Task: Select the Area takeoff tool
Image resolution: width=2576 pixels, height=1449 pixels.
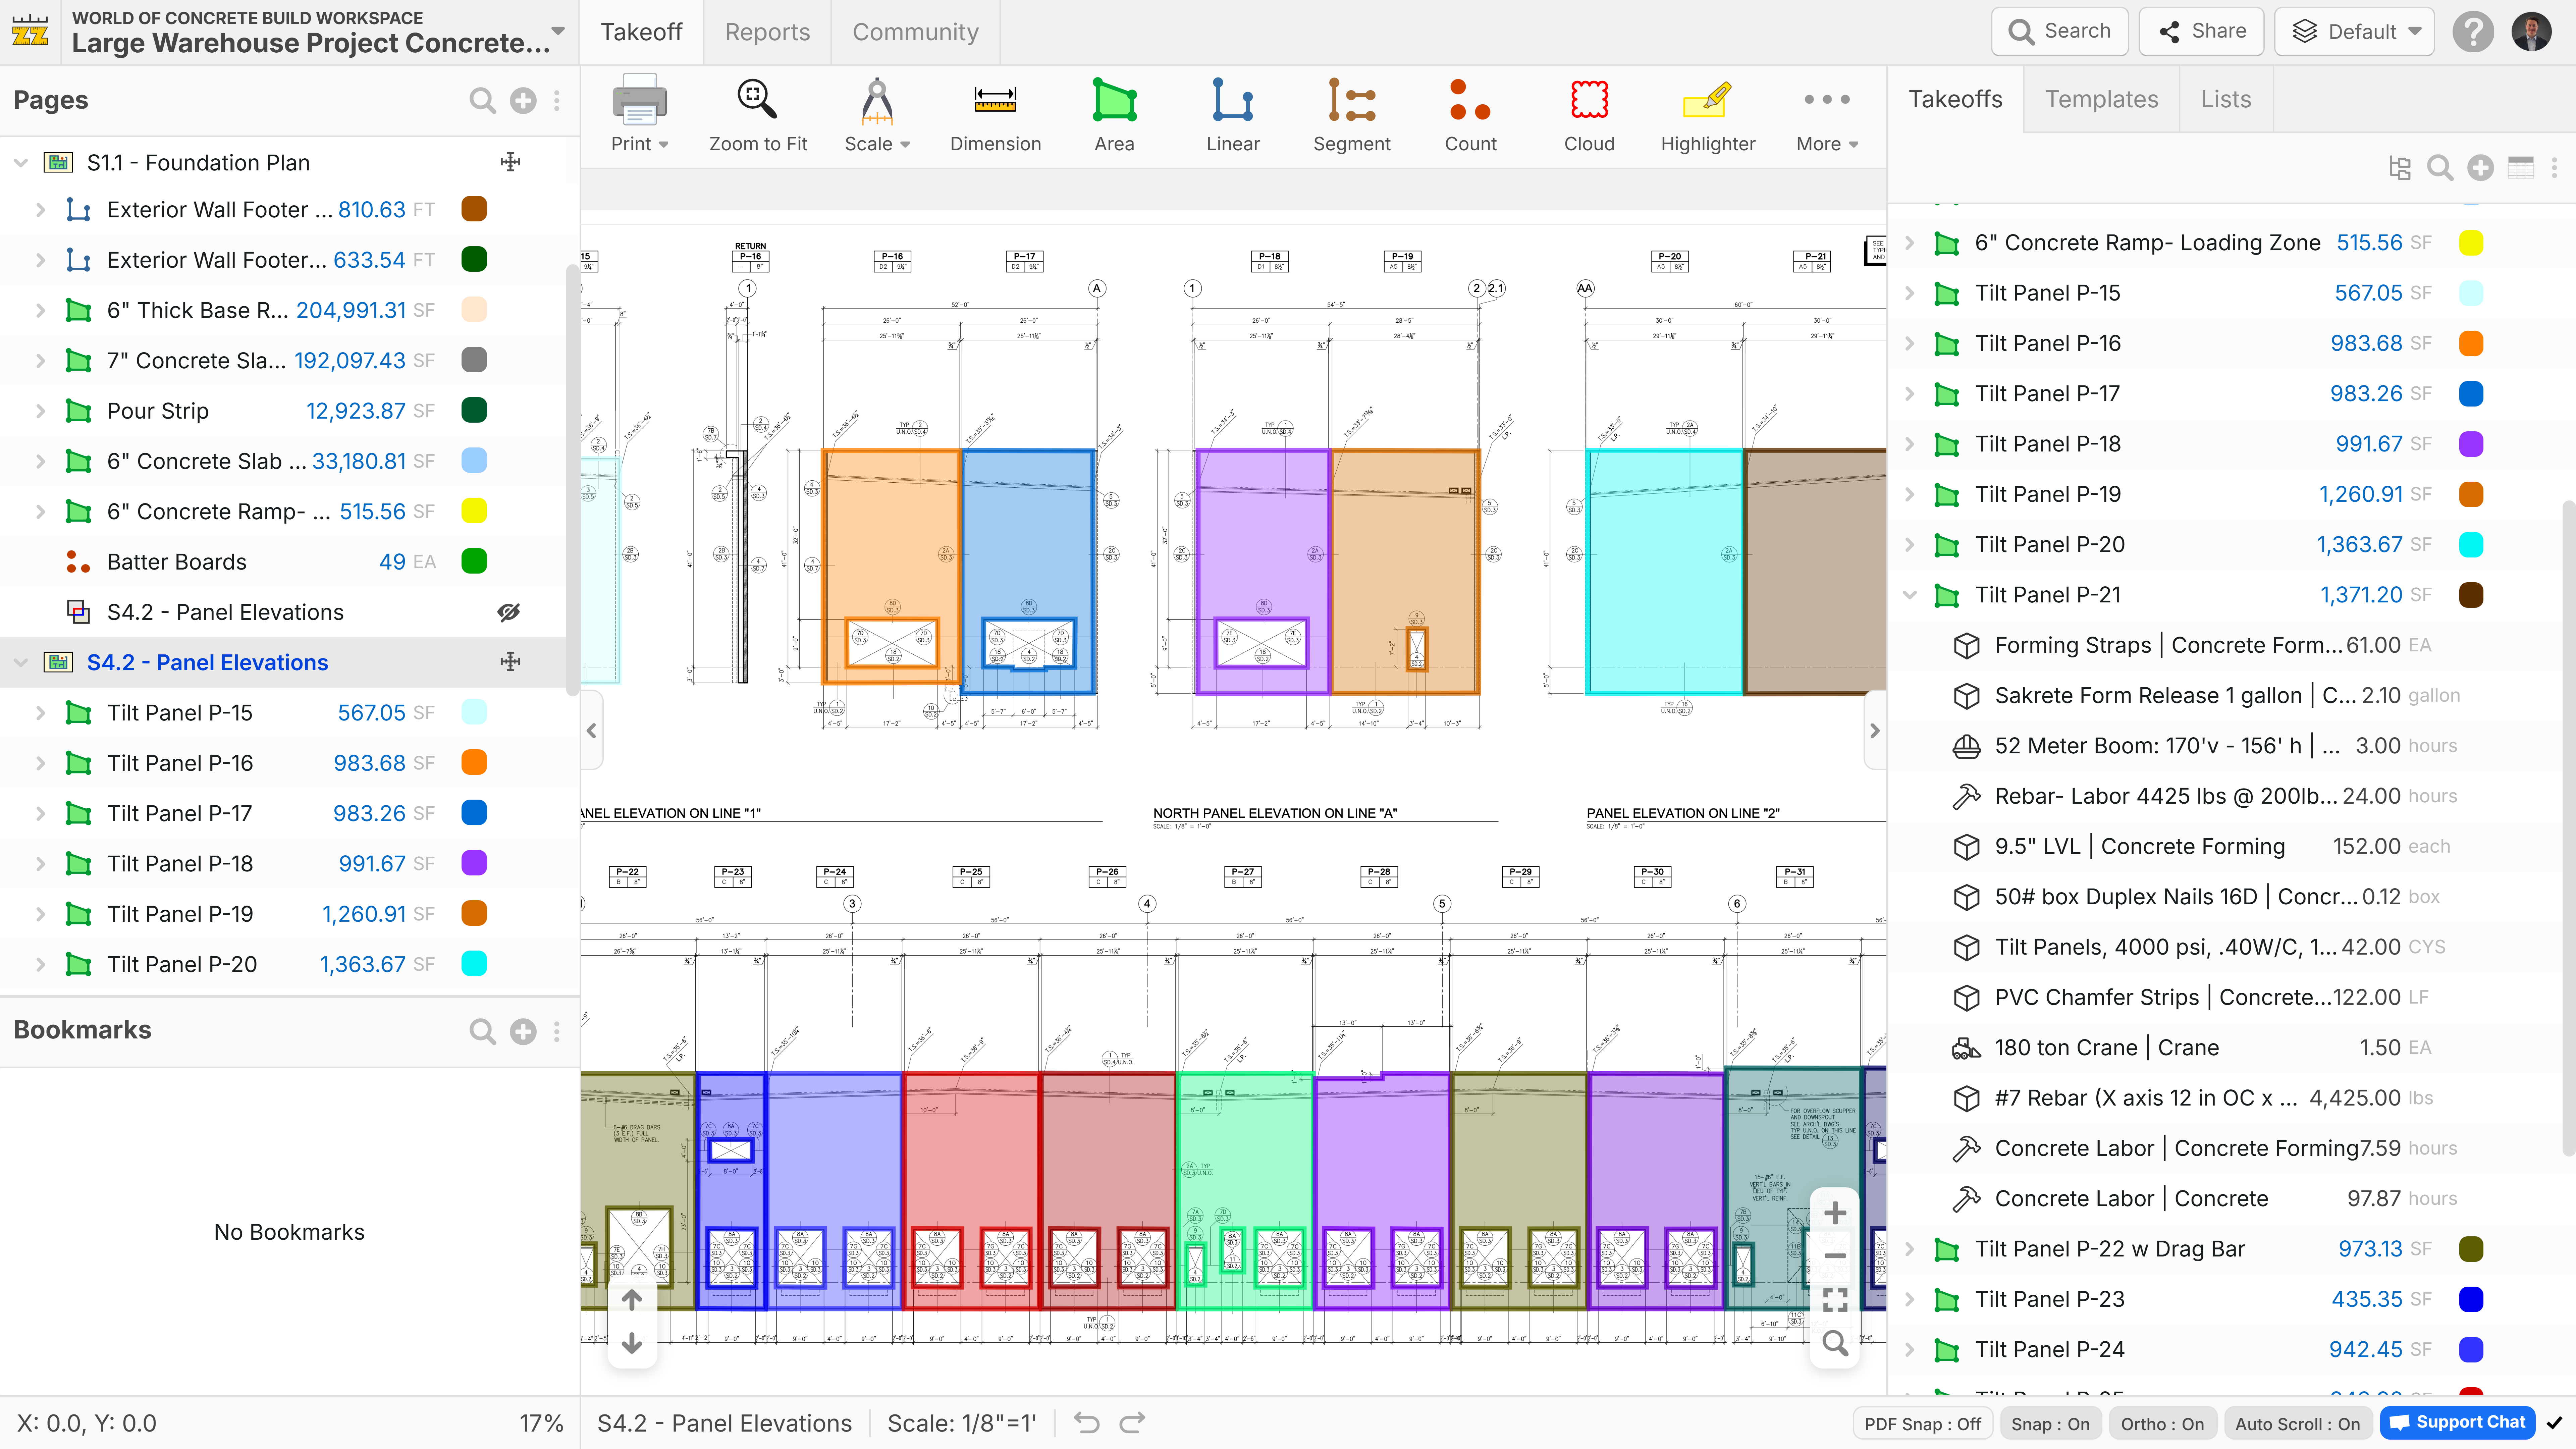Action: pyautogui.click(x=1114, y=115)
